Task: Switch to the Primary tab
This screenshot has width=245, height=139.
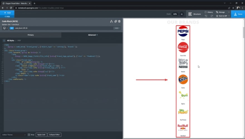Action: 31,35
